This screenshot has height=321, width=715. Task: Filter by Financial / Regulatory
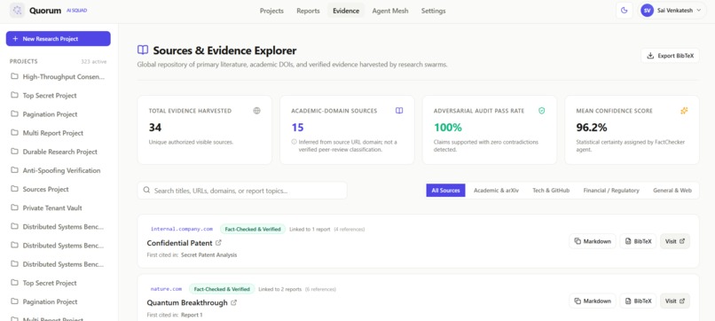click(x=611, y=190)
